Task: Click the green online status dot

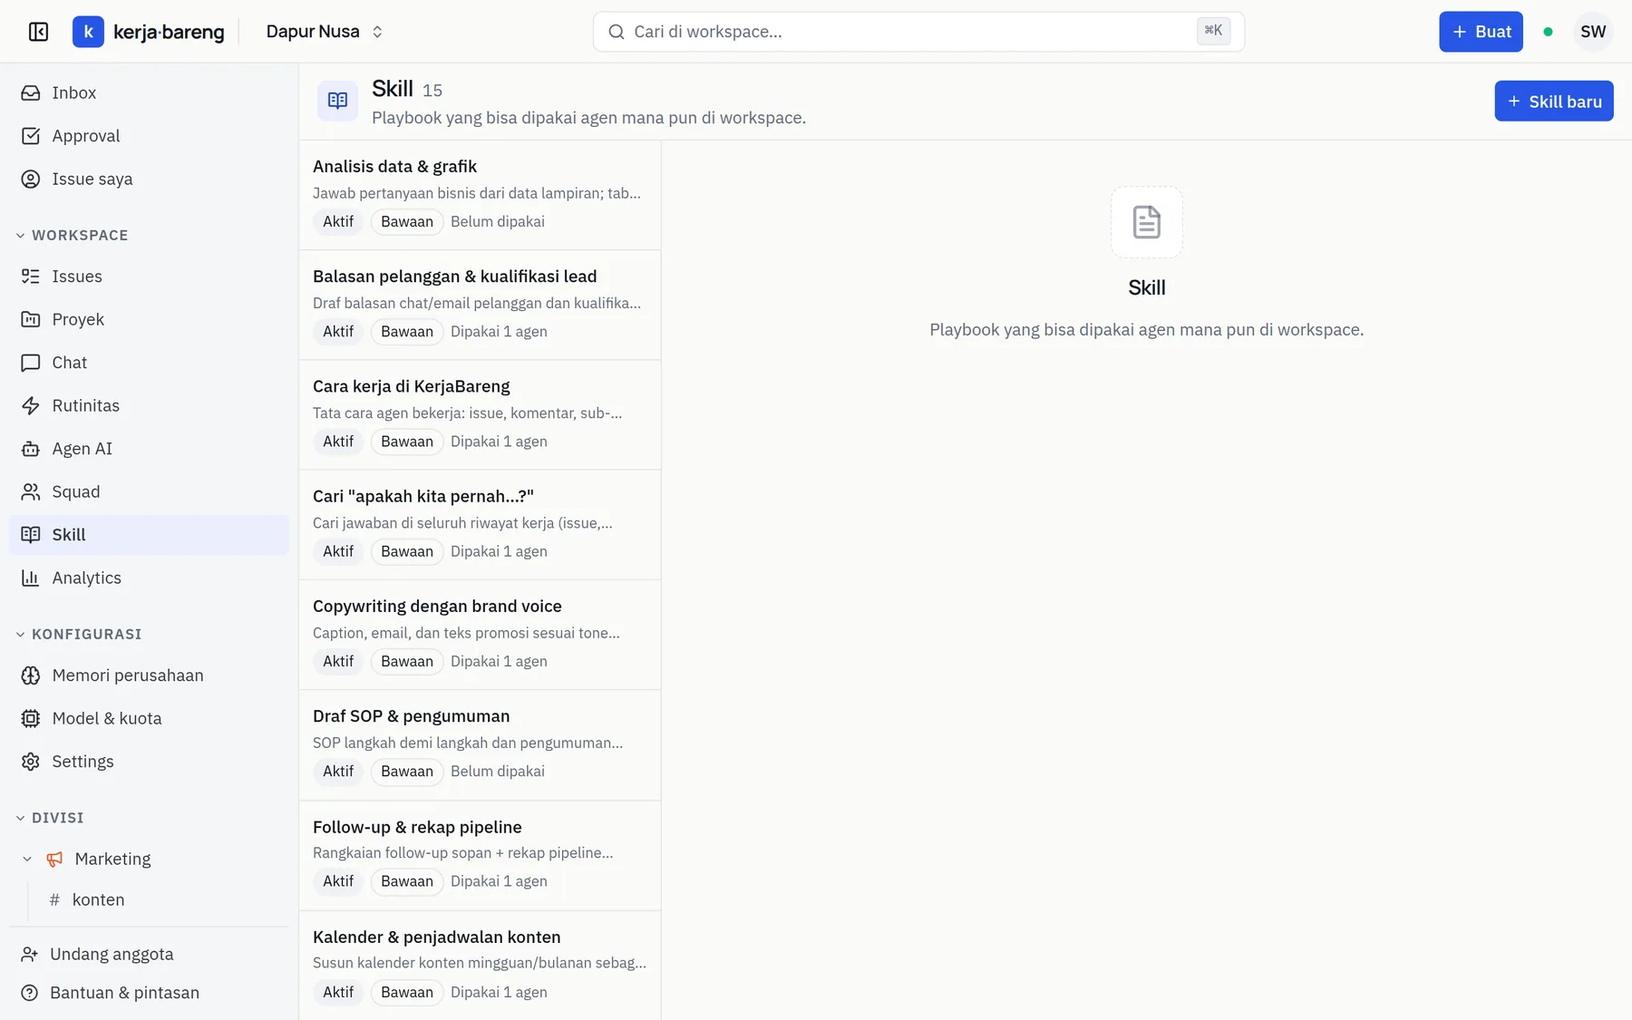Action: click(x=1548, y=32)
